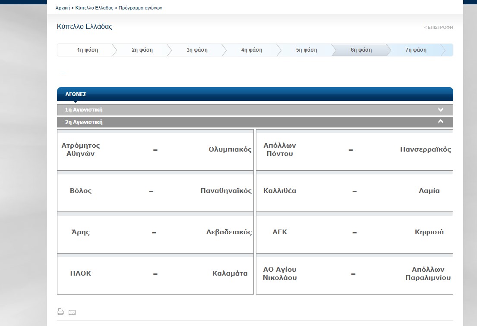Open the 1η Αγωνιστική header bar
This screenshot has height=326, width=477.
tap(255, 110)
